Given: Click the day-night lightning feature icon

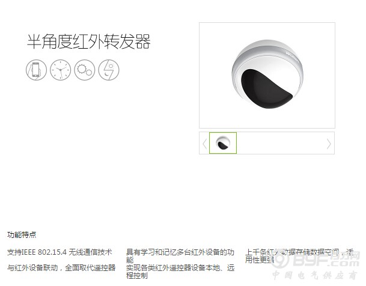Looking at the screenshot, I should [x=109, y=70].
